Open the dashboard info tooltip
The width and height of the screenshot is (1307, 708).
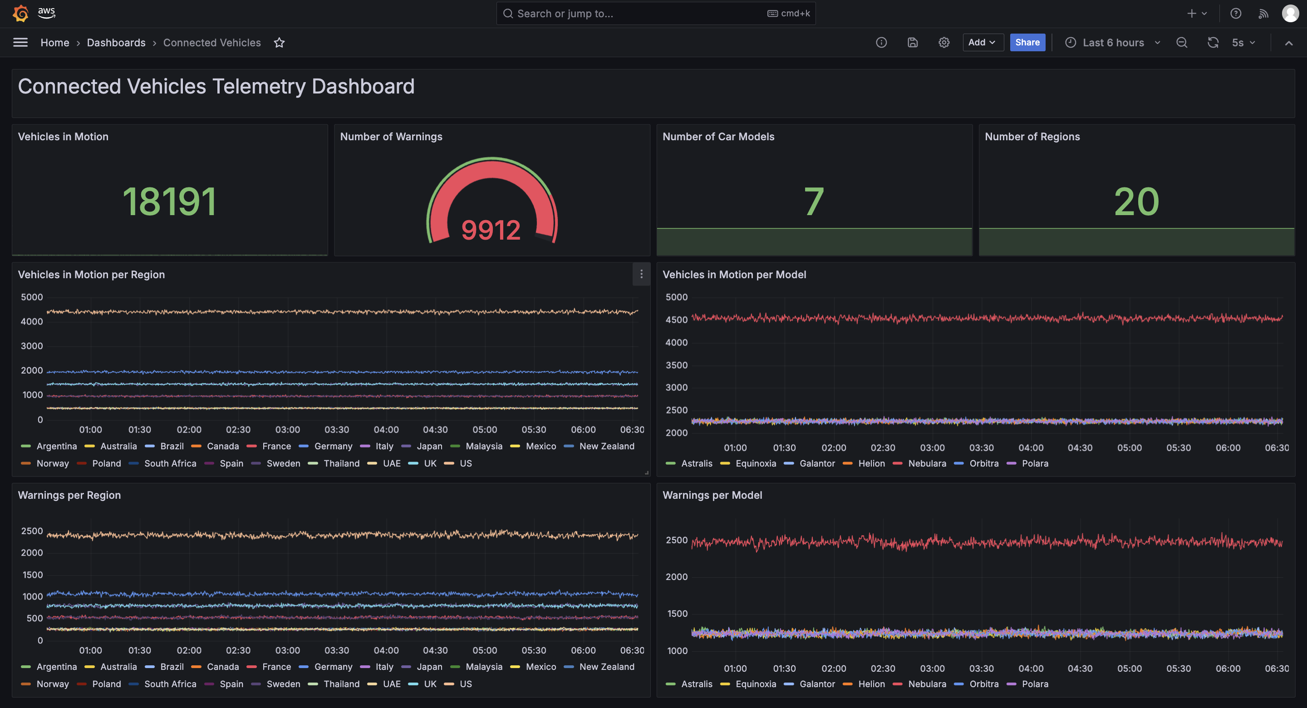pyautogui.click(x=882, y=43)
